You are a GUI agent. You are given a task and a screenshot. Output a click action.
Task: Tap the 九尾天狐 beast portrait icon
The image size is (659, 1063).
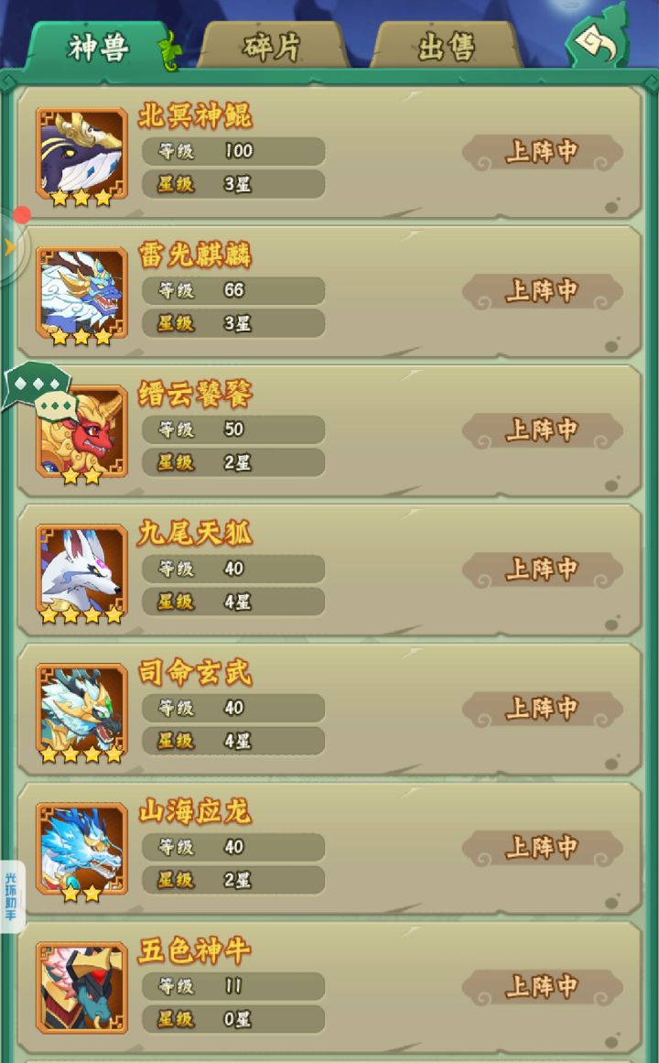click(x=81, y=572)
